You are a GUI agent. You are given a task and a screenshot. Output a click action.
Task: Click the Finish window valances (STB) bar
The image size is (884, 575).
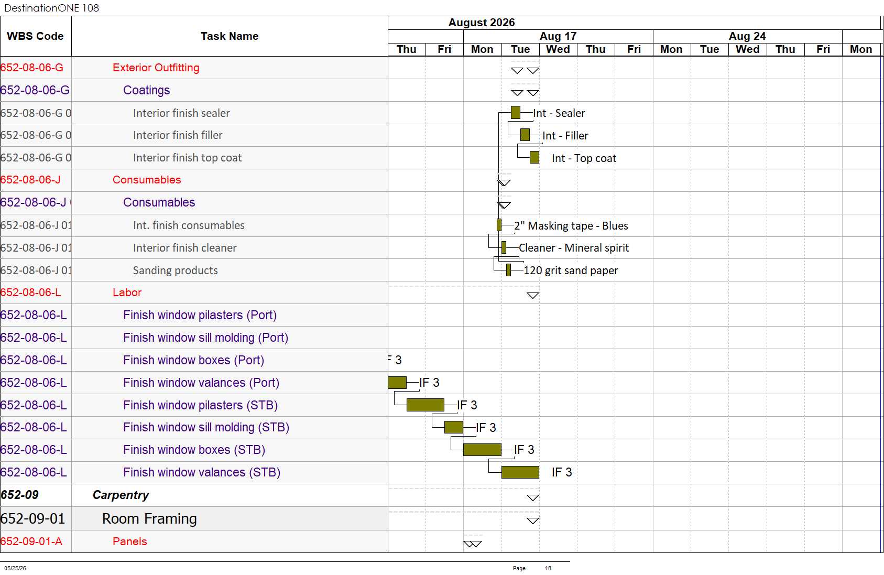(520, 472)
